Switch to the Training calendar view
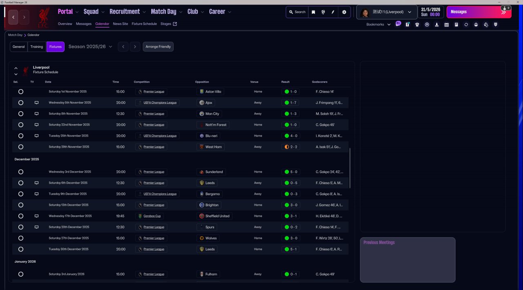 37,47
